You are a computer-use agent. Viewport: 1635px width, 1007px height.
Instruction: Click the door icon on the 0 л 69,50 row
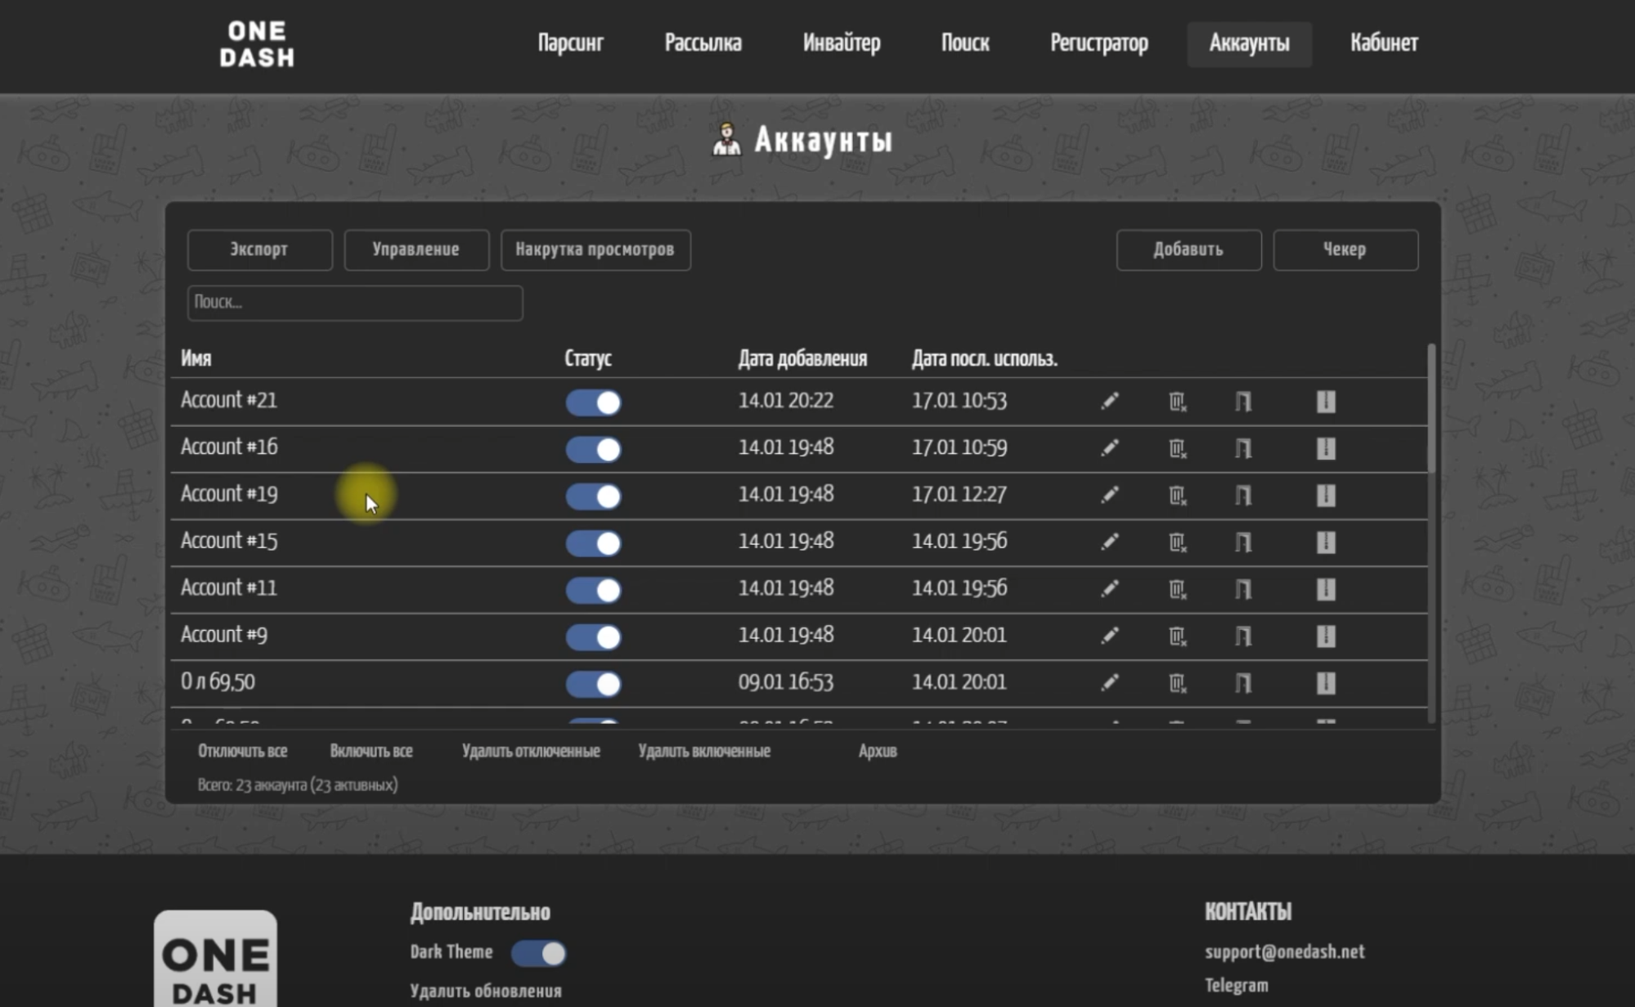pyautogui.click(x=1242, y=683)
